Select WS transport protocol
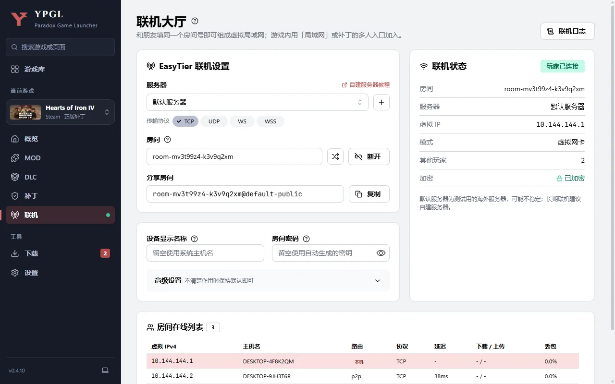This screenshot has height=384, width=615. pos(242,121)
